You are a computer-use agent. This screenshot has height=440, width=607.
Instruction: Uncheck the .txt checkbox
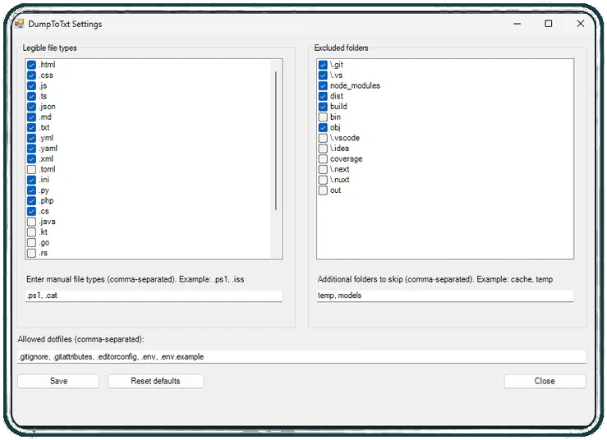tap(32, 127)
